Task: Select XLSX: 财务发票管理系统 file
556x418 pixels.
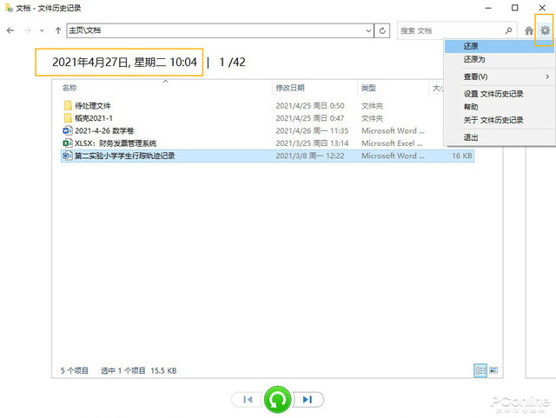Action: coord(116,143)
